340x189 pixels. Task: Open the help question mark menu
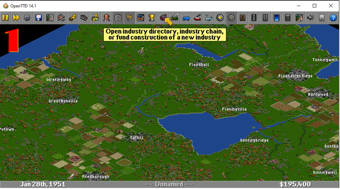tap(333, 18)
